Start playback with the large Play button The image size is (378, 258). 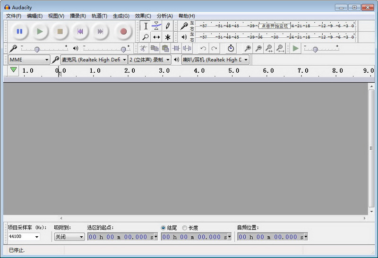pos(40,31)
